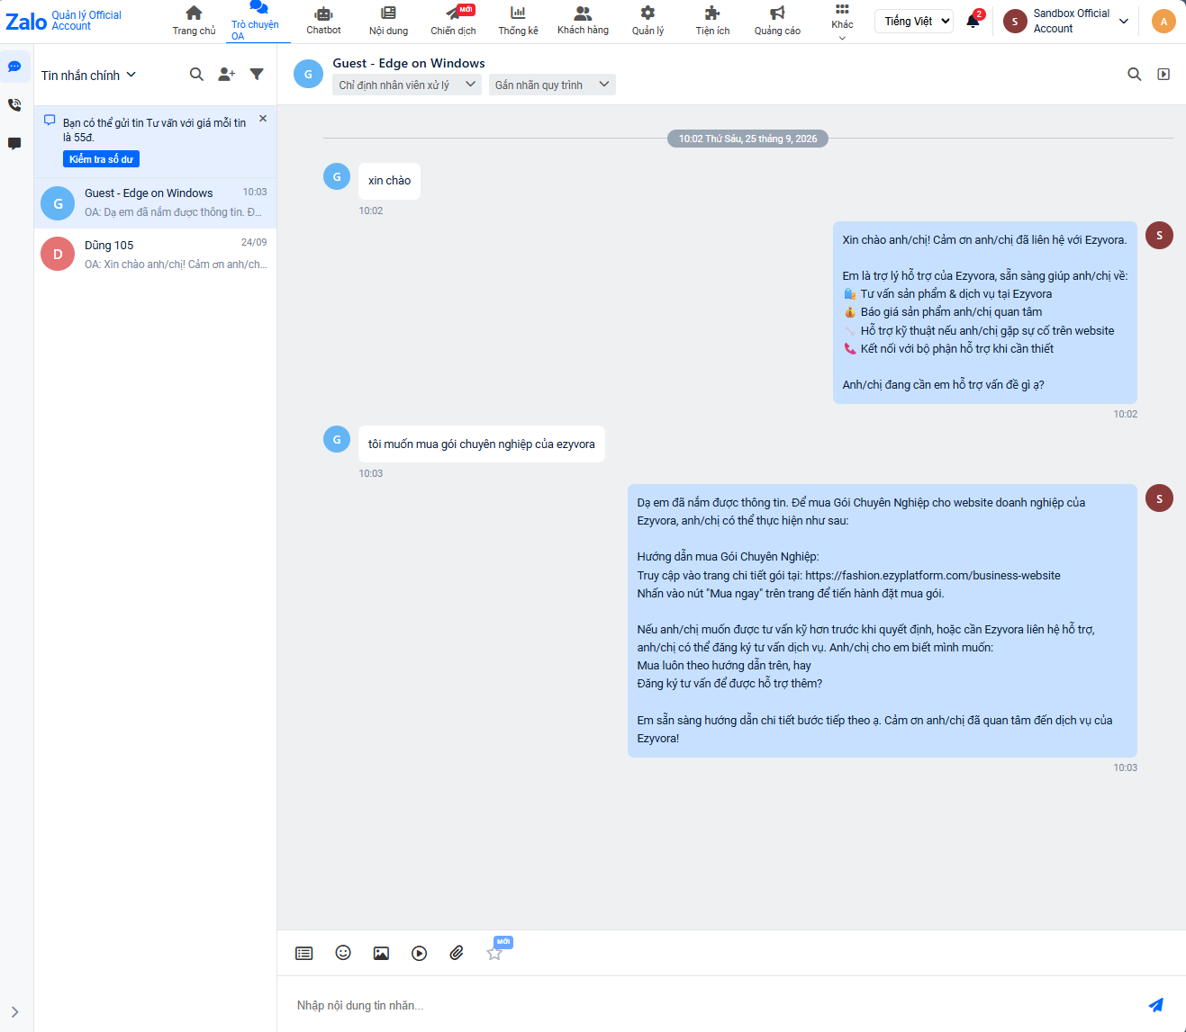Open the Tin nhắn chính dropdown
Image resolution: width=1186 pixels, height=1032 pixels.
[x=88, y=76]
